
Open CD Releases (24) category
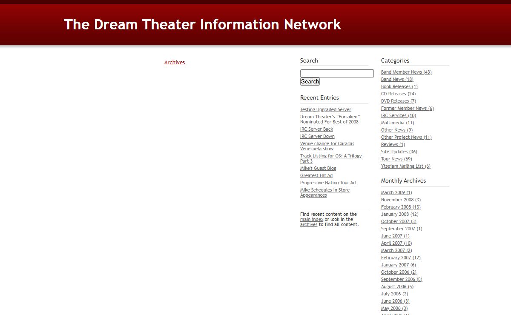tap(399, 94)
